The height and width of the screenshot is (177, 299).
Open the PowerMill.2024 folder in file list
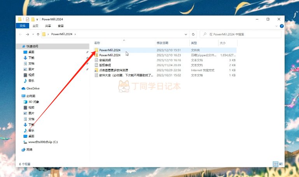pyautogui.click(x=110, y=50)
